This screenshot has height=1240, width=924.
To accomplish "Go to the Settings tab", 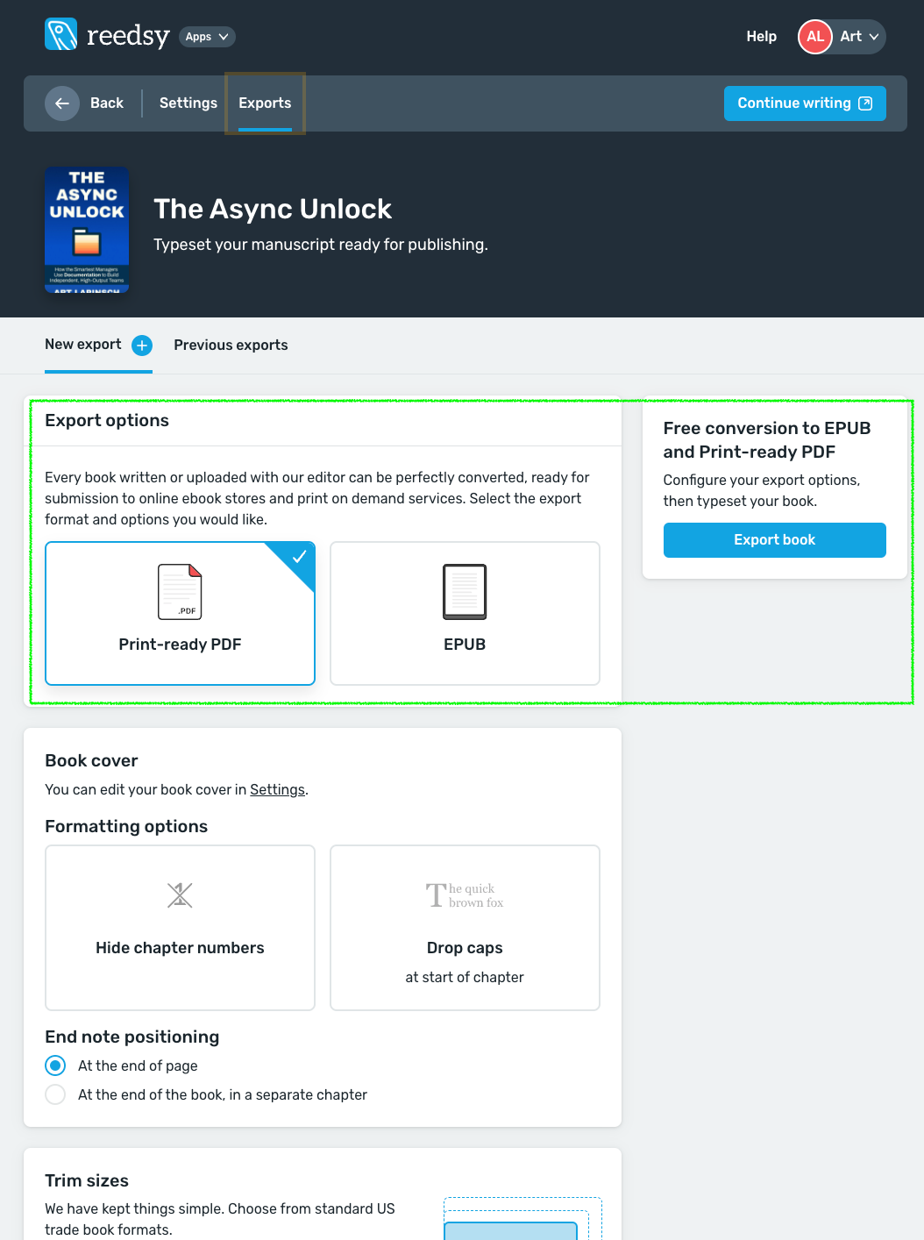I will pyautogui.click(x=188, y=103).
